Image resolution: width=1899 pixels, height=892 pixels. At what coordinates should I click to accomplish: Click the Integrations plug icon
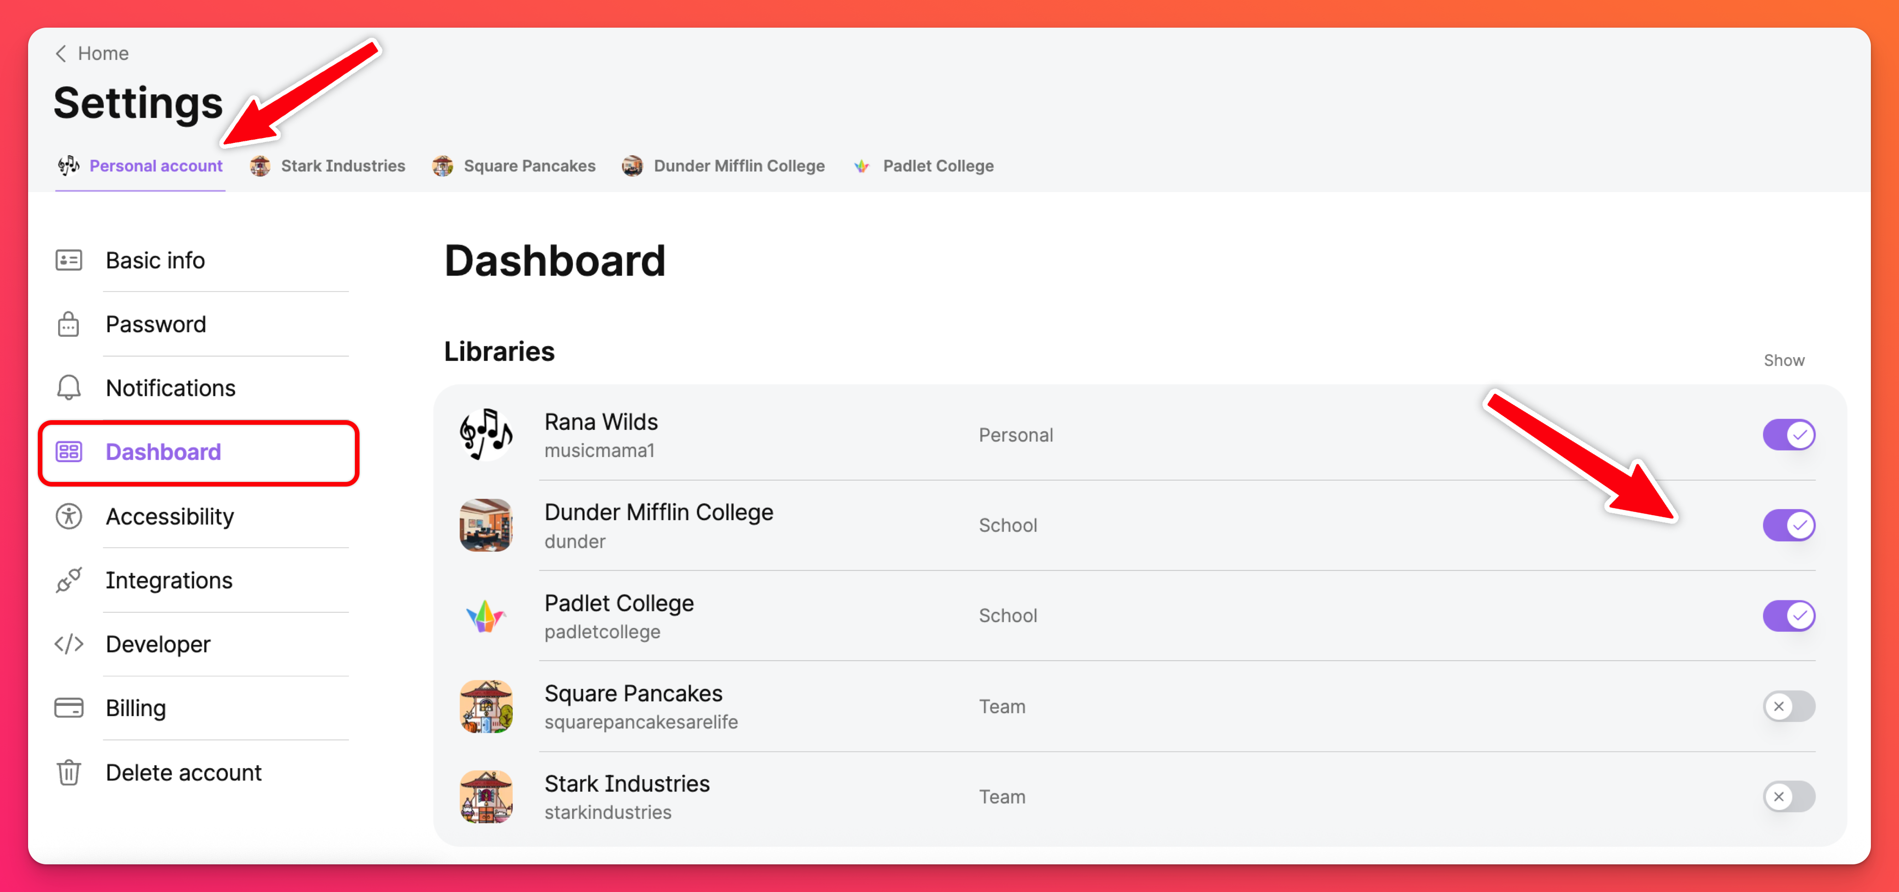(69, 580)
